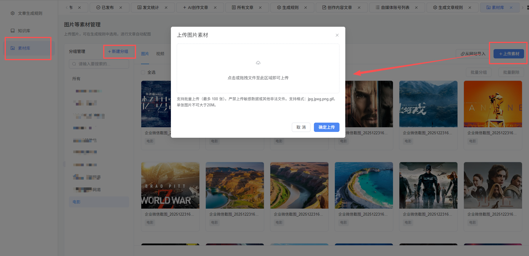Open the 所有文章 tab

pyautogui.click(x=245, y=8)
